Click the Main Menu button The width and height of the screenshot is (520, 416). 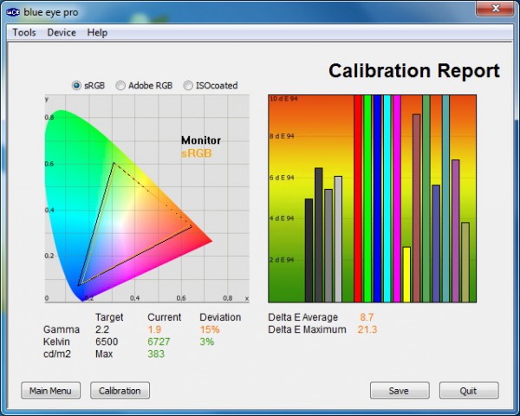[x=51, y=391]
